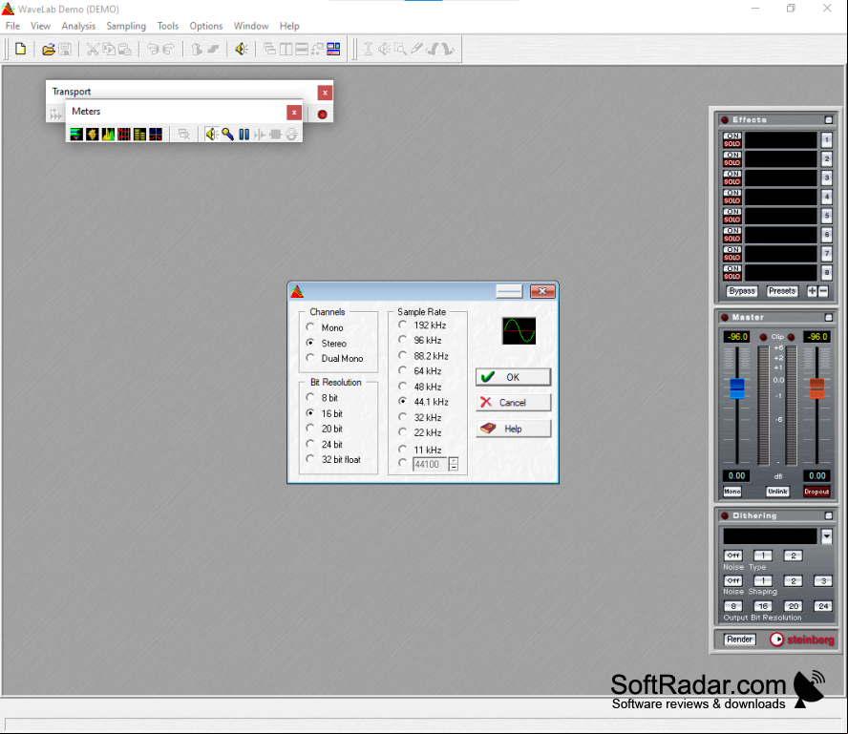Click the Help button in the dialog
The width and height of the screenshot is (848, 734).
click(x=513, y=429)
